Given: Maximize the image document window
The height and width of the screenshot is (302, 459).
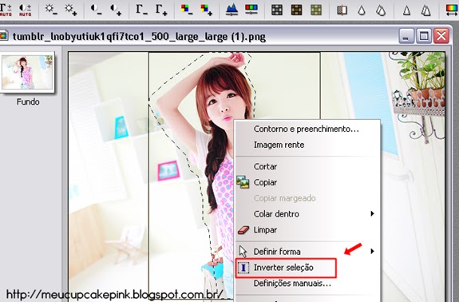Looking at the screenshot, I should 424,36.
